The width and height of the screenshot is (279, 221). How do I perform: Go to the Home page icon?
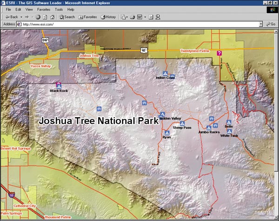[52, 17]
